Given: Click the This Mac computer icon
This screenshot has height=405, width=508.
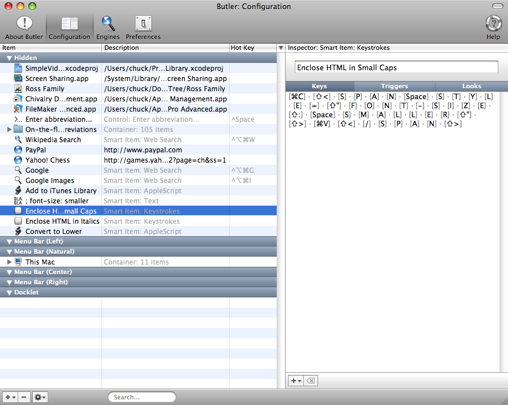Looking at the screenshot, I should [18, 262].
